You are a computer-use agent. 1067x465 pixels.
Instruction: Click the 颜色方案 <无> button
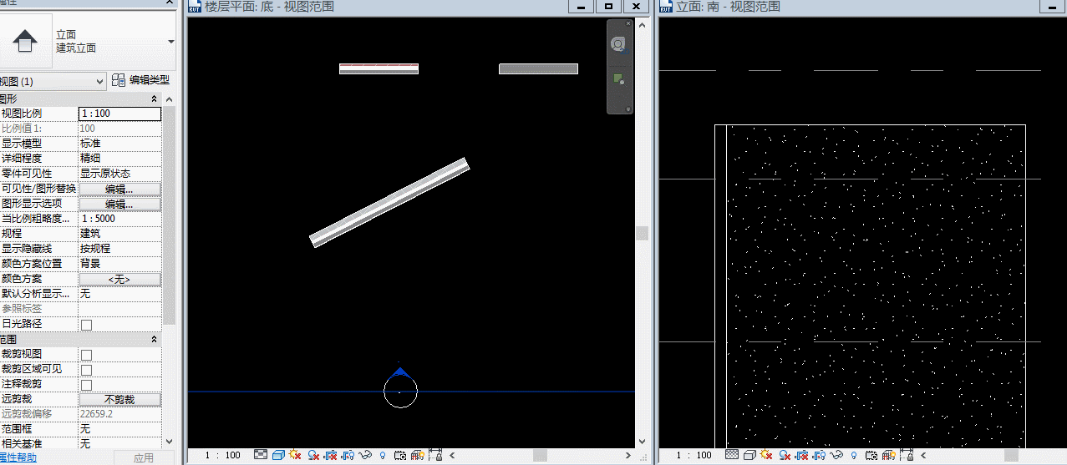point(119,280)
